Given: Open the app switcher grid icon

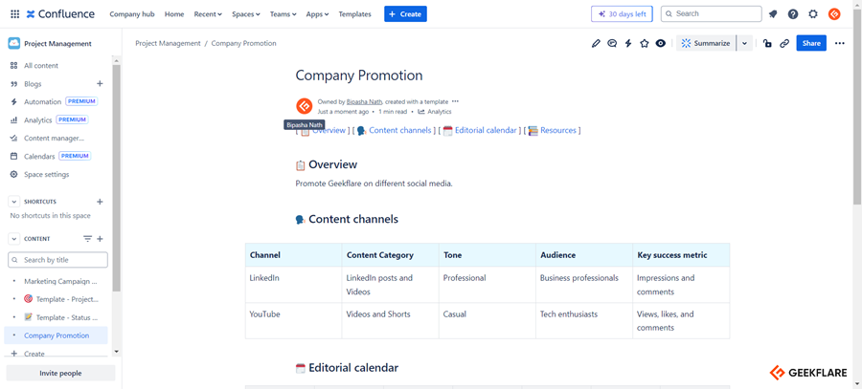Looking at the screenshot, I should click(14, 14).
